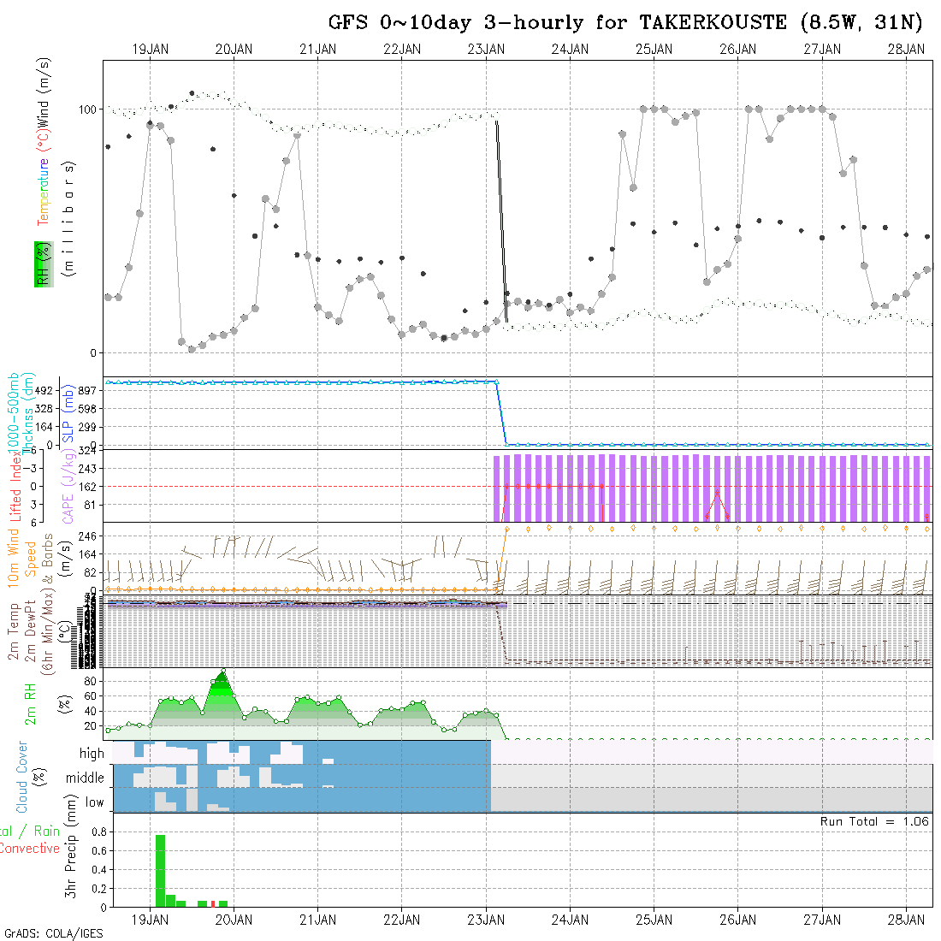Click the 19JAN label on top date axis
The height and width of the screenshot is (941, 941).
[150, 50]
